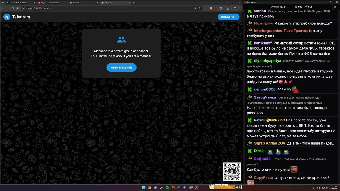Click the Online: 1678 counter in chat window

(278, 7)
